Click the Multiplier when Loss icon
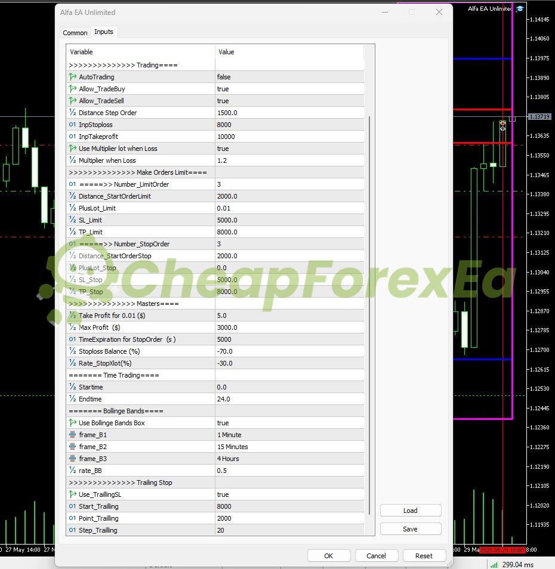Viewport: 555px width, 569px height. pos(73,160)
